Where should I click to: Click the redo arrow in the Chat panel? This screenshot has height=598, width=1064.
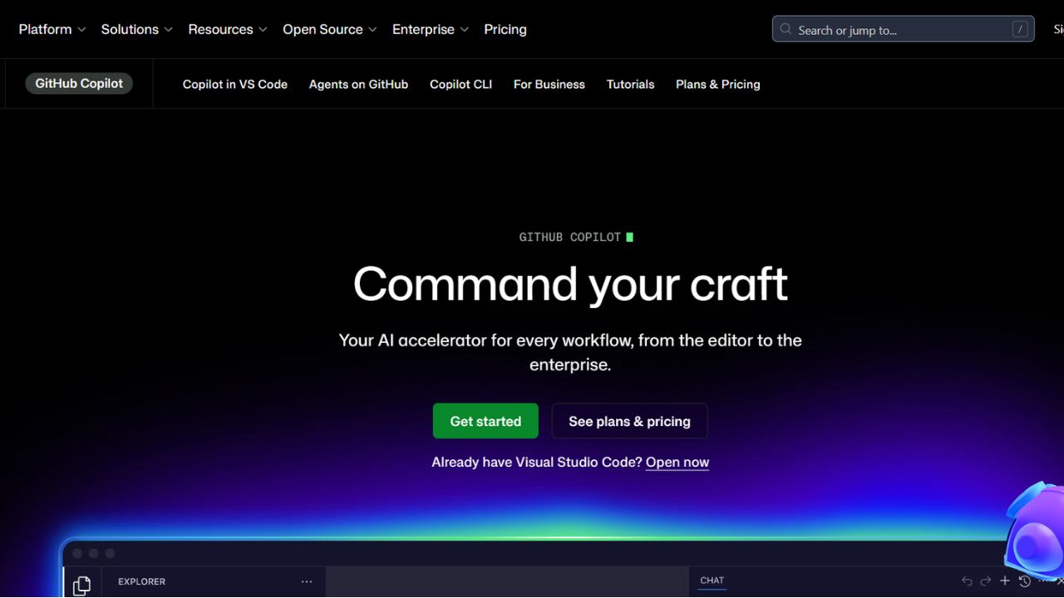(x=986, y=581)
